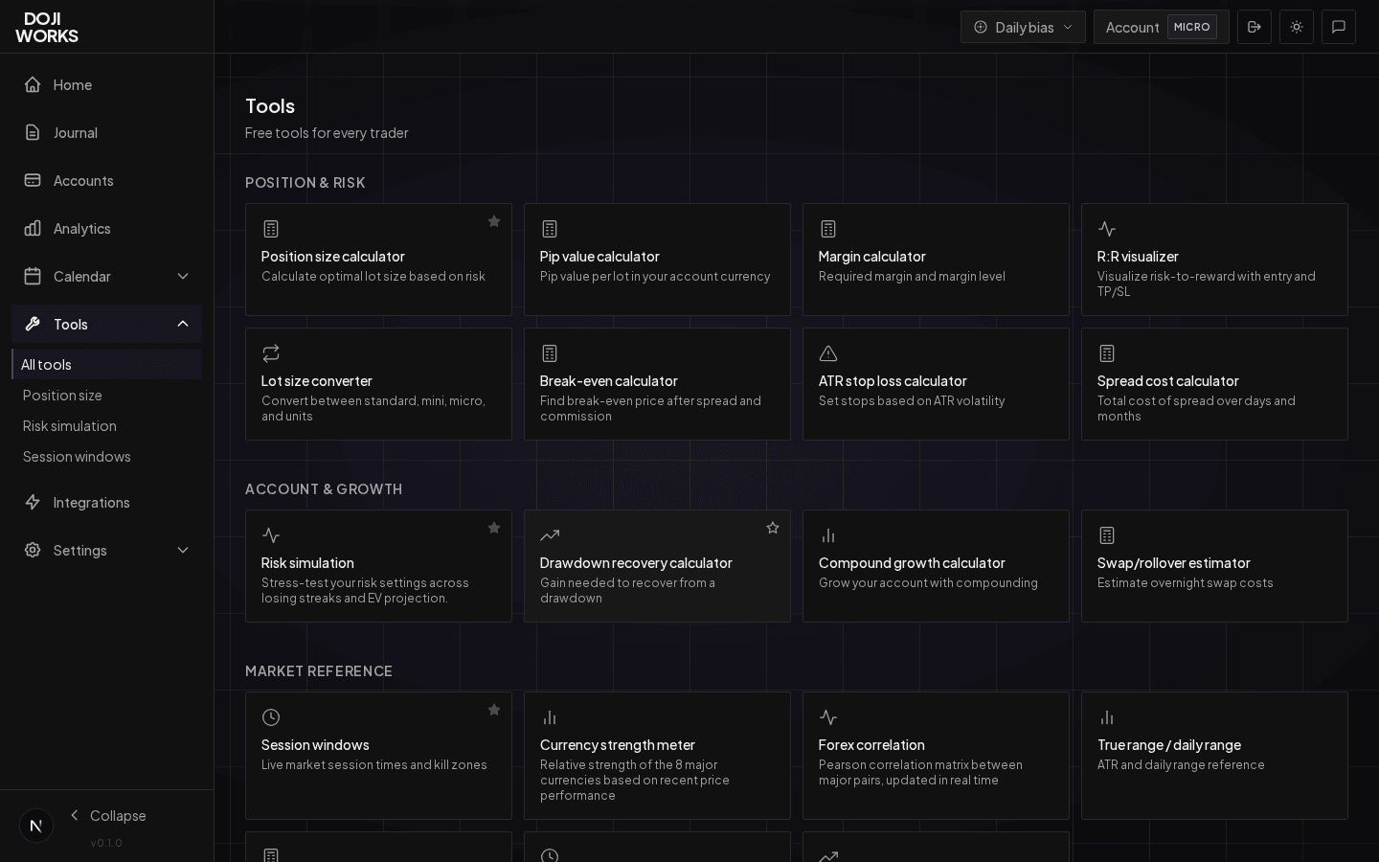Open Risk simulation from the Tools submenu
The height and width of the screenshot is (862, 1379).
(70, 425)
